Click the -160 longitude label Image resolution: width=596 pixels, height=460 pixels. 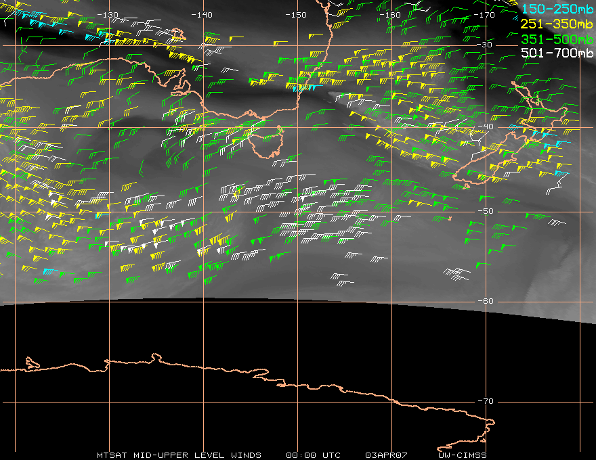click(391, 15)
